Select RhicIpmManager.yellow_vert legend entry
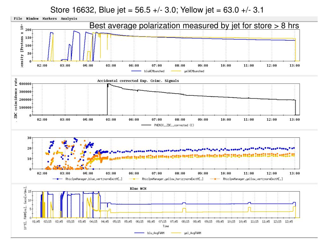Screen dimensions: 323x242 coord(253,179)
